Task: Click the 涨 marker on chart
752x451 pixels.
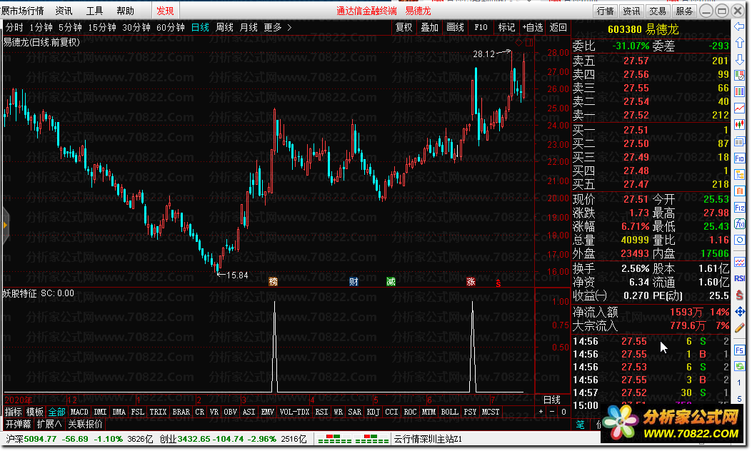Action: tap(471, 281)
